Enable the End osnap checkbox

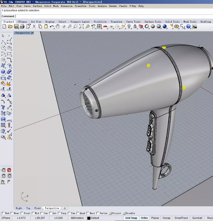coord(3,213)
